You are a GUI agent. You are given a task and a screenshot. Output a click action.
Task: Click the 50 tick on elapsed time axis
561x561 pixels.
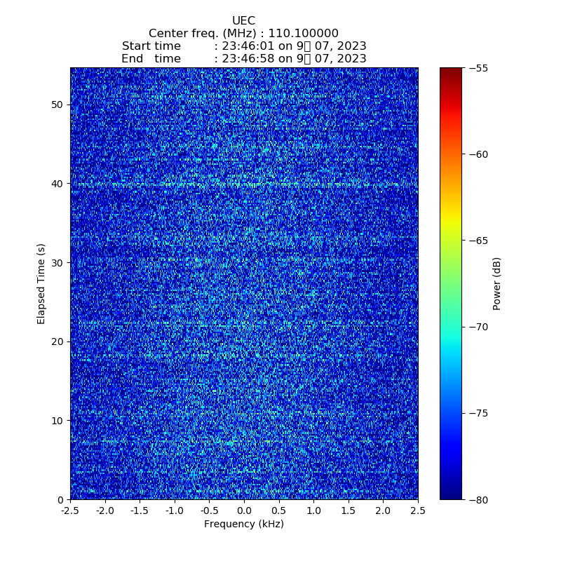(x=58, y=104)
